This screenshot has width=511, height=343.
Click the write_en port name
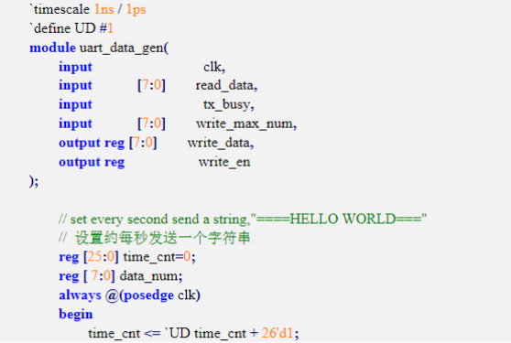point(224,162)
